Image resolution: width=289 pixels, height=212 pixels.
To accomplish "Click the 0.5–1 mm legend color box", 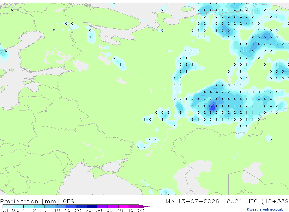I will (x=18, y=206).
